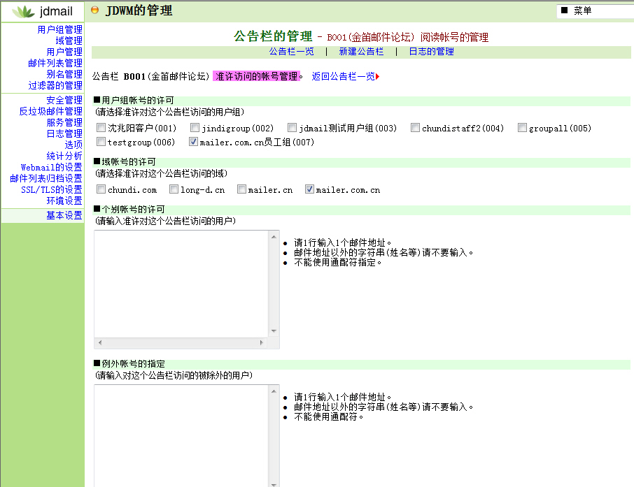Check the jindigroup(002) checkbox
Image resolution: width=634 pixels, height=487 pixels.
pyautogui.click(x=195, y=128)
